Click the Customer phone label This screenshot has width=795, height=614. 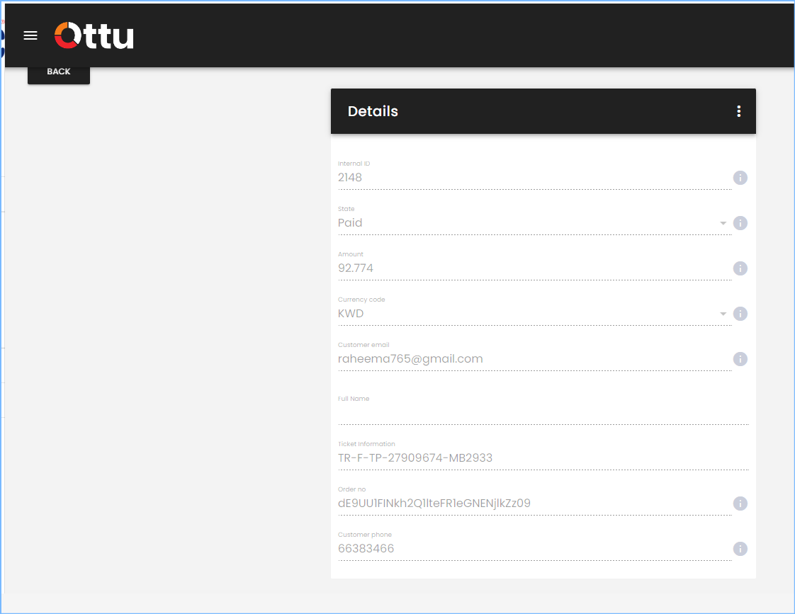[365, 535]
